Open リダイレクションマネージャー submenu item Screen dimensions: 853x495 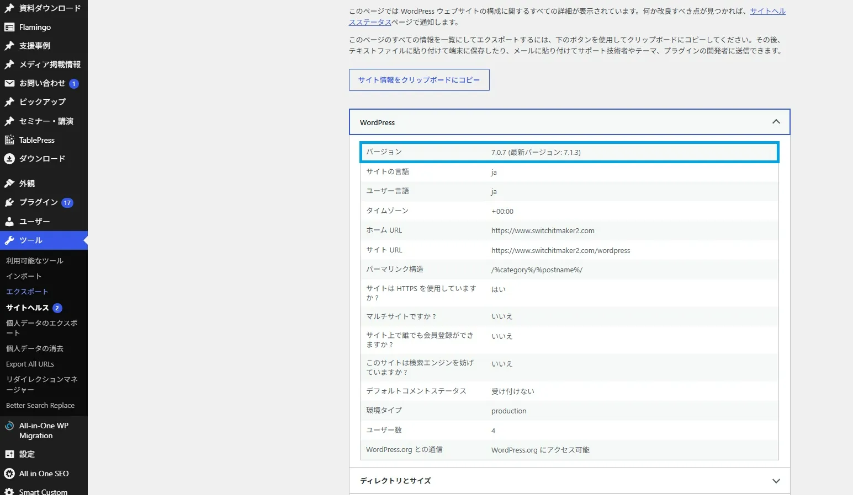(x=42, y=385)
